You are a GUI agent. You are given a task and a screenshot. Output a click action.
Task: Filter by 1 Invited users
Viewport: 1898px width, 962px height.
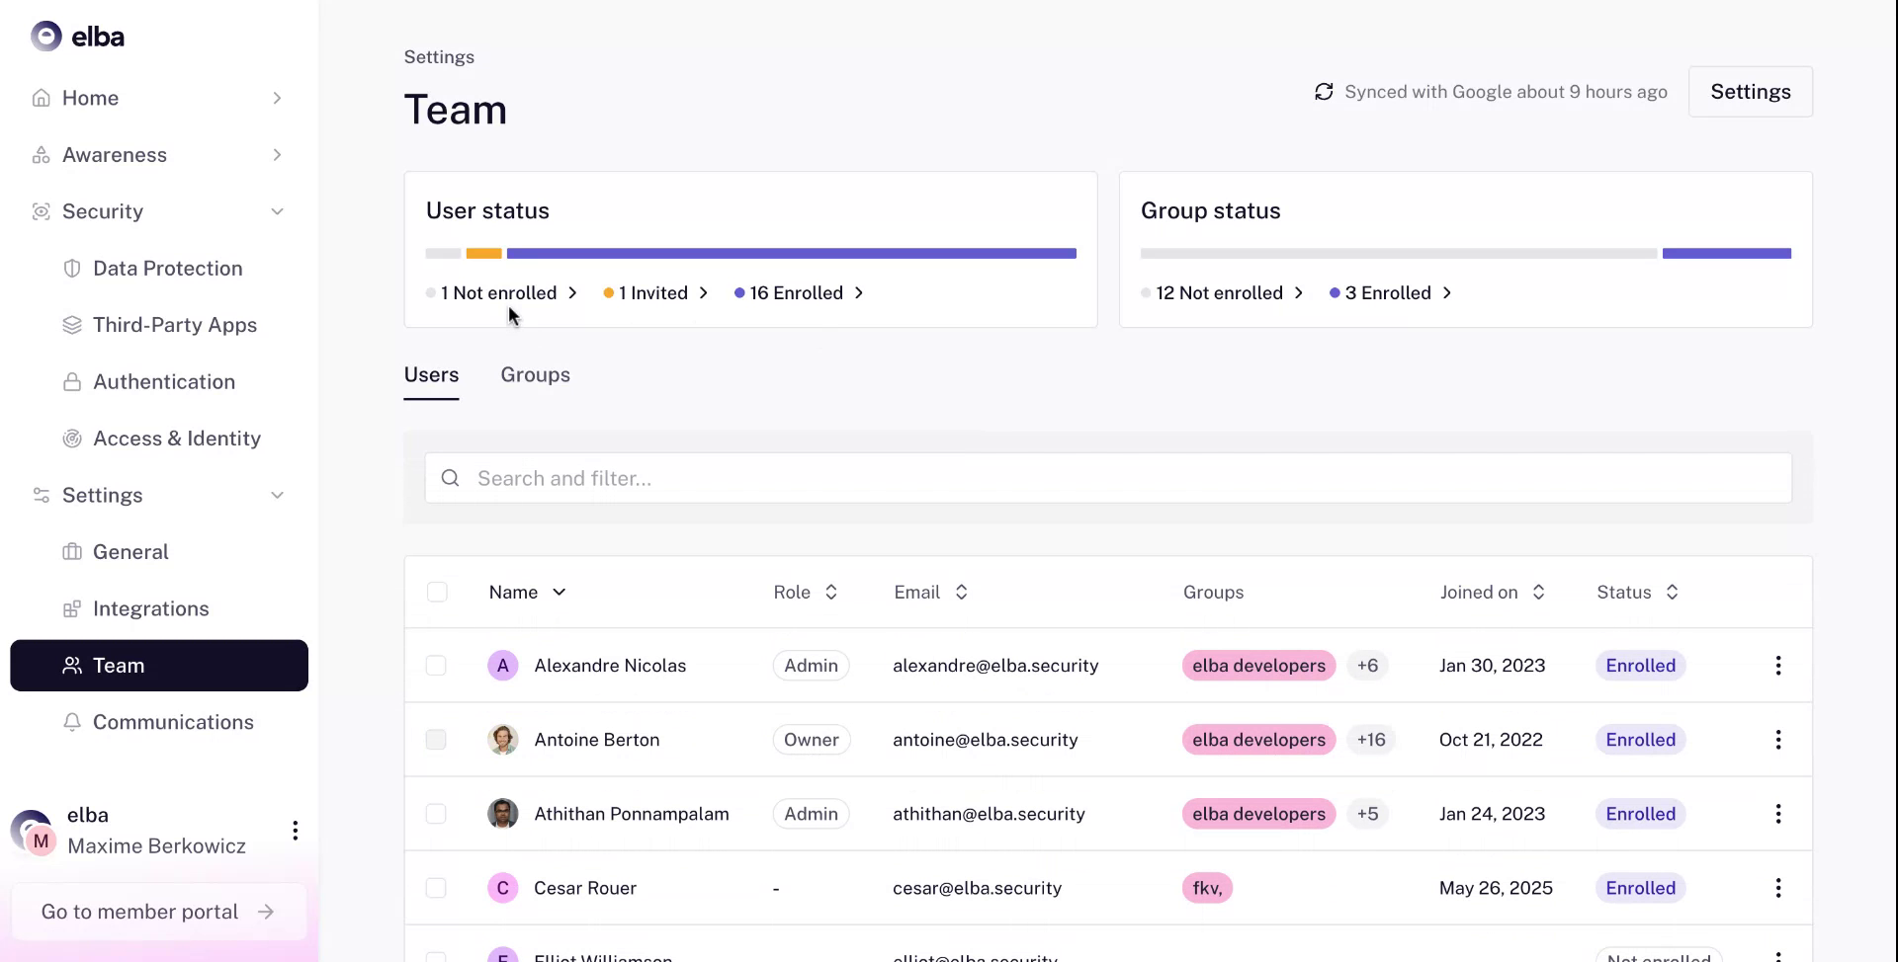(x=656, y=293)
